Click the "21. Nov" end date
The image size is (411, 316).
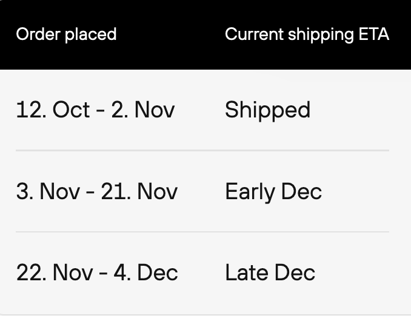(139, 192)
